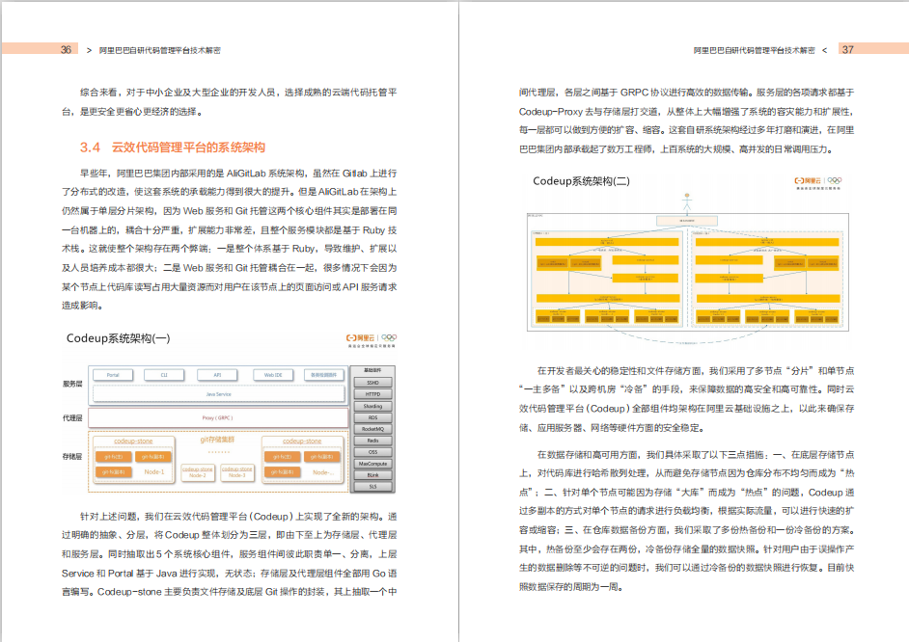Click the SLS component box
The image size is (909, 642).
(372, 487)
